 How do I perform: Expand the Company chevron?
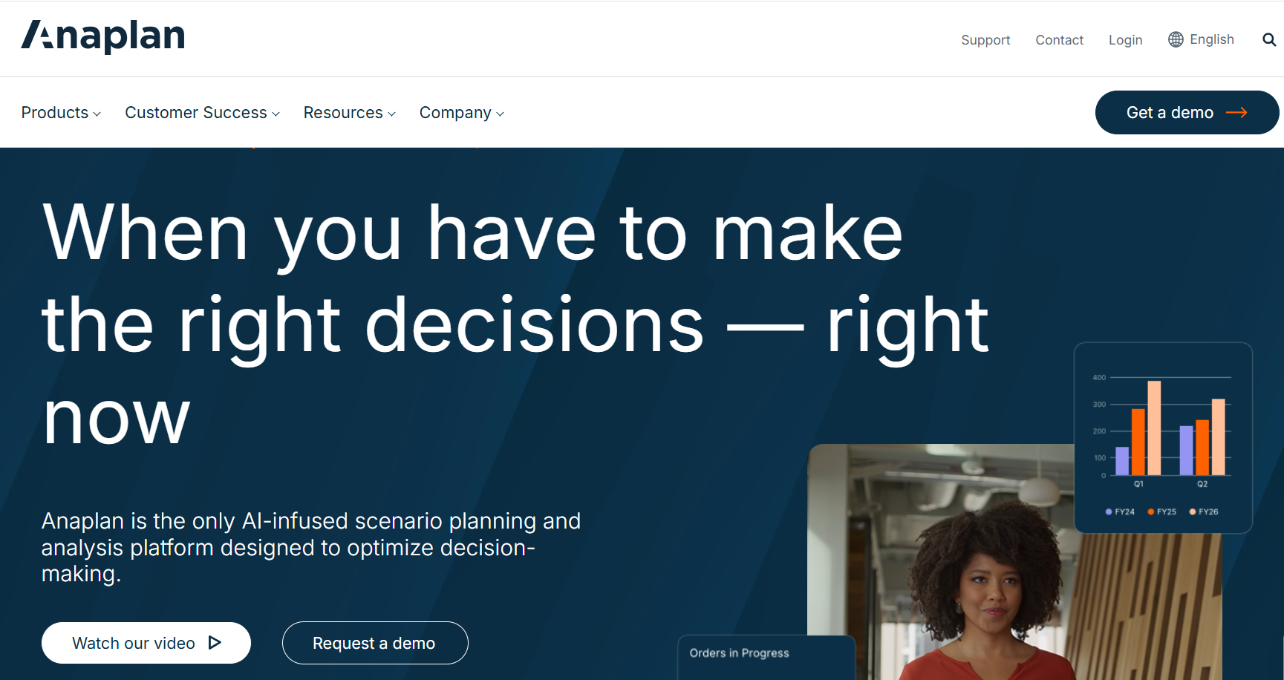tap(500, 114)
